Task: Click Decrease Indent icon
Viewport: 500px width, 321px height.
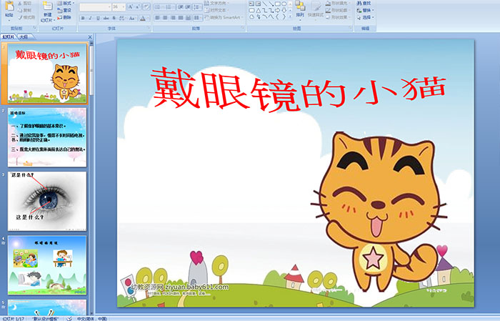Action: (181, 7)
